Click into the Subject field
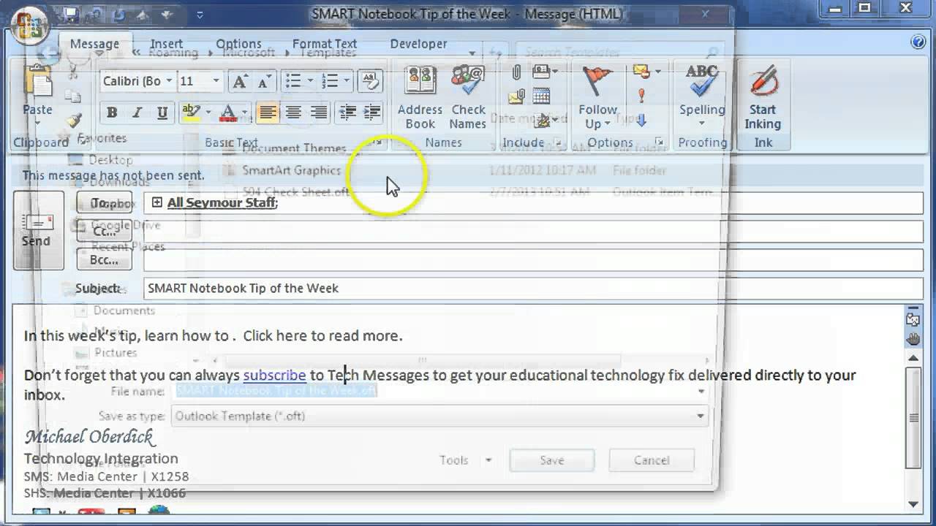 (533, 288)
